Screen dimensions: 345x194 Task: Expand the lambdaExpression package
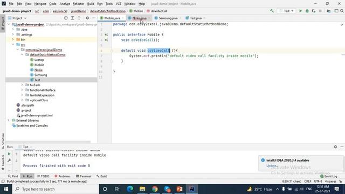pos(22,95)
